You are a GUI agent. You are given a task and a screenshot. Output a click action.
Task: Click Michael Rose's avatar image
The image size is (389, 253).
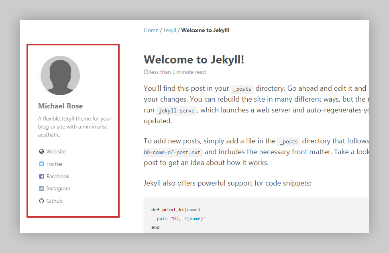(60, 75)
